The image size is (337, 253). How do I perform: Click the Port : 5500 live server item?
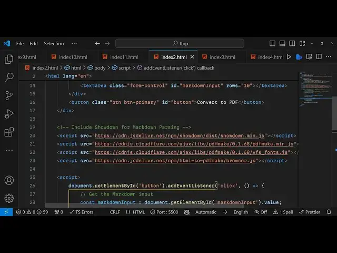coord(164,212)
